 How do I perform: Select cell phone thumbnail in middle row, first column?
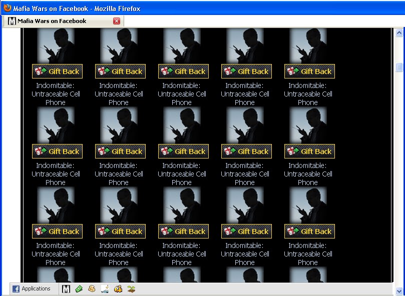(56, 125)
